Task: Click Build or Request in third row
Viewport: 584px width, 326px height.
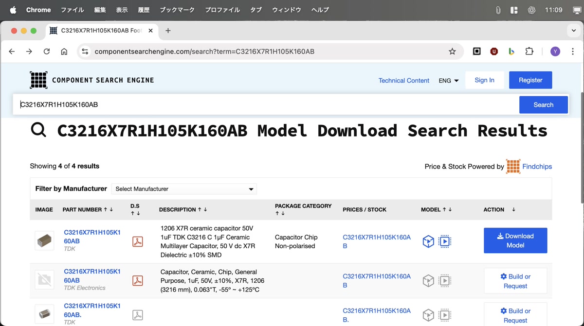Action: pyautogui.click(x=515, y=315)
